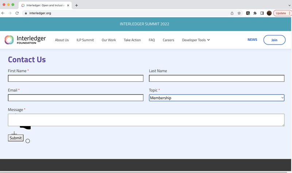
Task: Open the FAQ page
Action: pyautogui.click(x=152, y=40)
